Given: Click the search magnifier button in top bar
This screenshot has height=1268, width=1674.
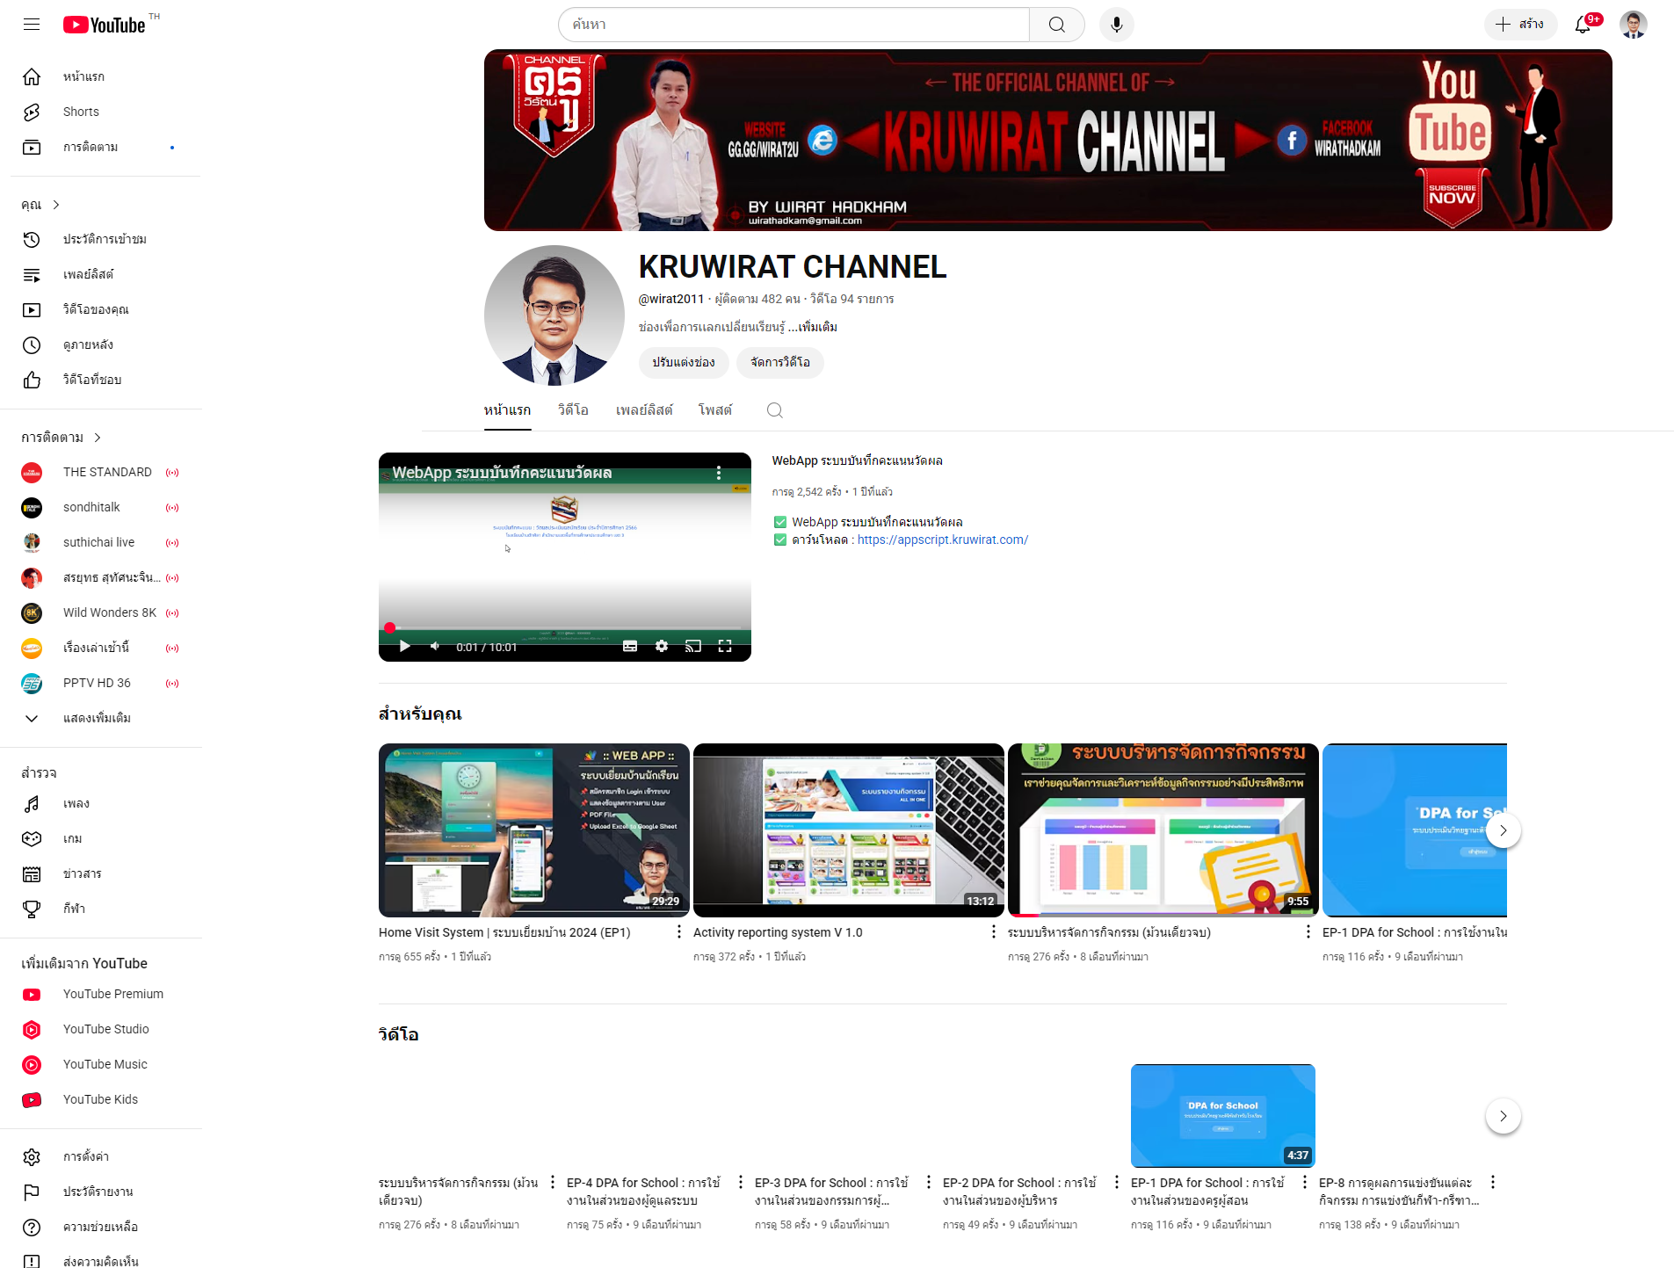Looking at the screenshot, I should coord(1056,25).
